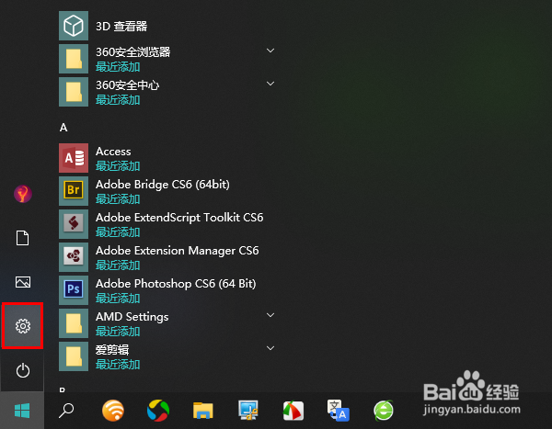Select the 爱剪辑 label
Screen dimensions: 552x429
tap(112, 350)
